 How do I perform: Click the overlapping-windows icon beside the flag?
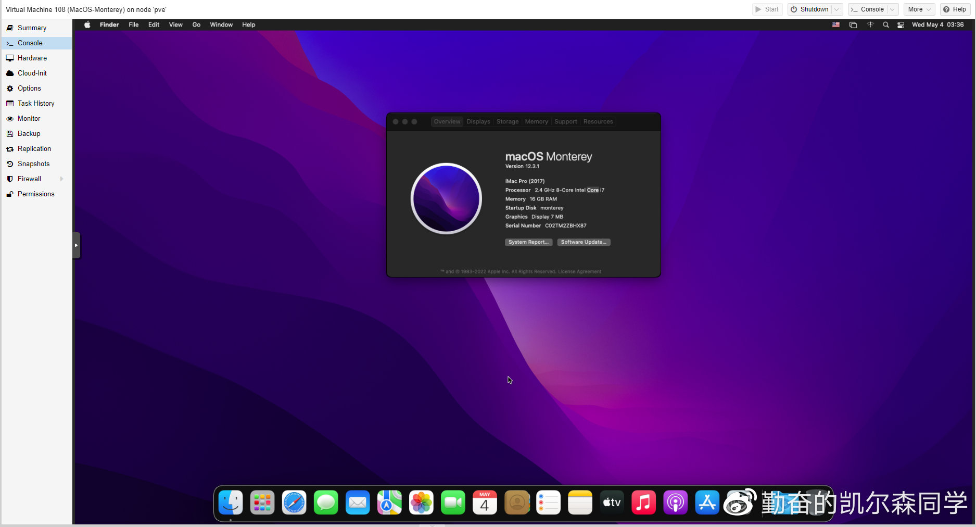click(x=853, y=24)
